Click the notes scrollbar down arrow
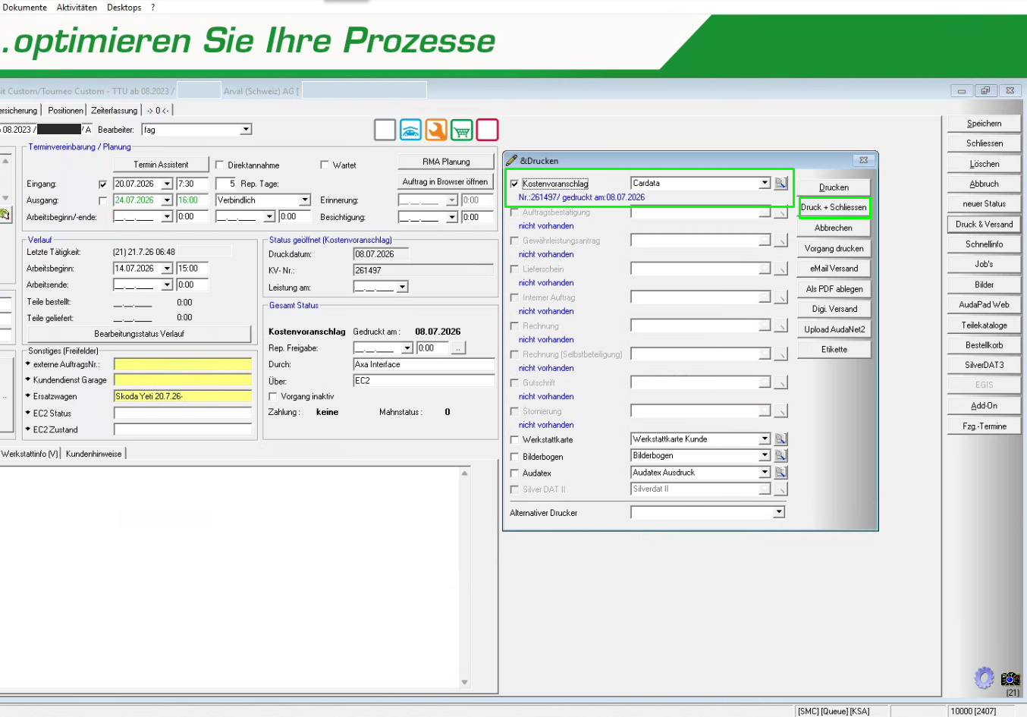The height and width of the screenshot is (717, 1027). (x=465, y=682)
